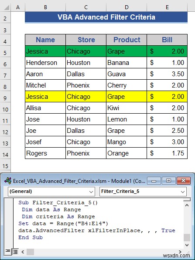Click the 'Bill' header cell
This screenshot has width=195, height=260.
167,40
